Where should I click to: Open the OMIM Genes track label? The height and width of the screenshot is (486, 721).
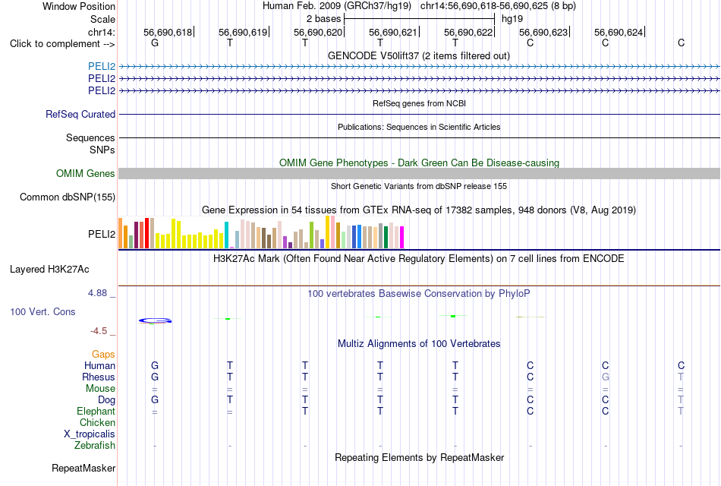[x=85, y=173]
